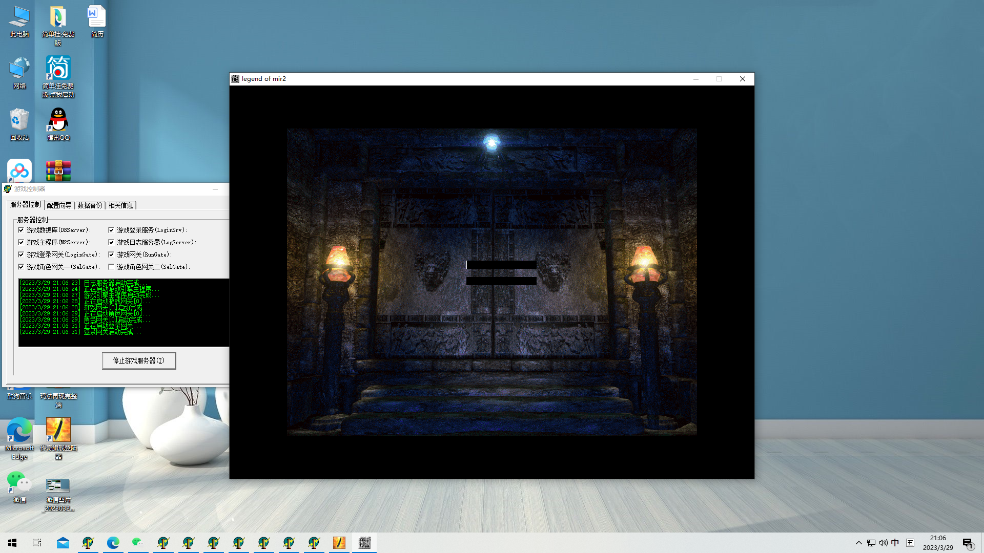
Task: Open Edge browser from taskbar
Action: tap(113, 543)
